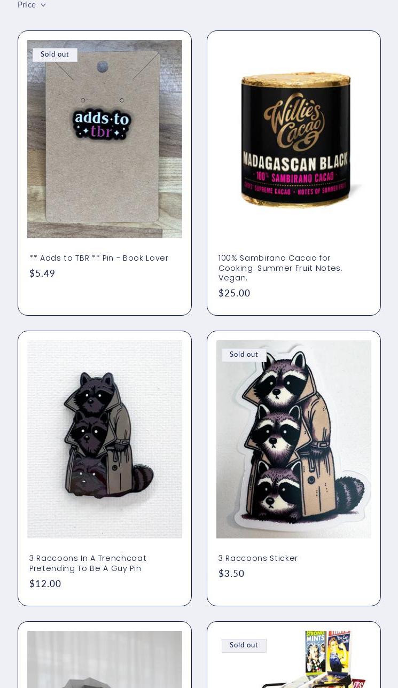Click the $25.00 price of Sambirano cacao
Image resolution: width=398 pixels, height=688 pixels.
pyautogui.click(x=235, y=293)
